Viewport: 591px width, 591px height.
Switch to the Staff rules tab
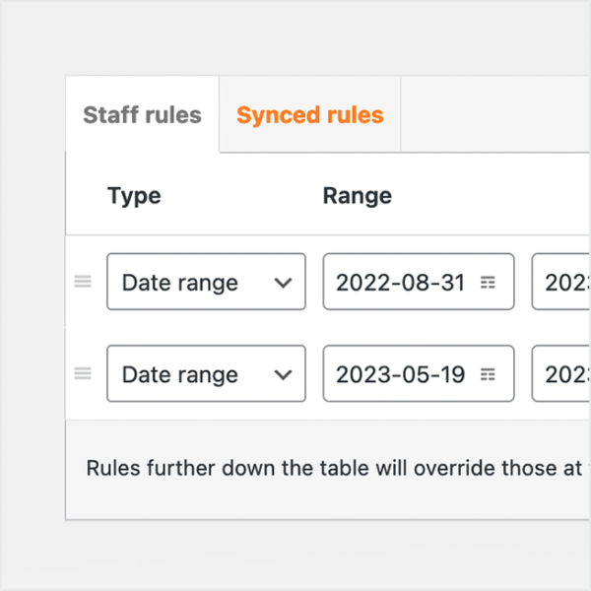click(x=142, y=114)
